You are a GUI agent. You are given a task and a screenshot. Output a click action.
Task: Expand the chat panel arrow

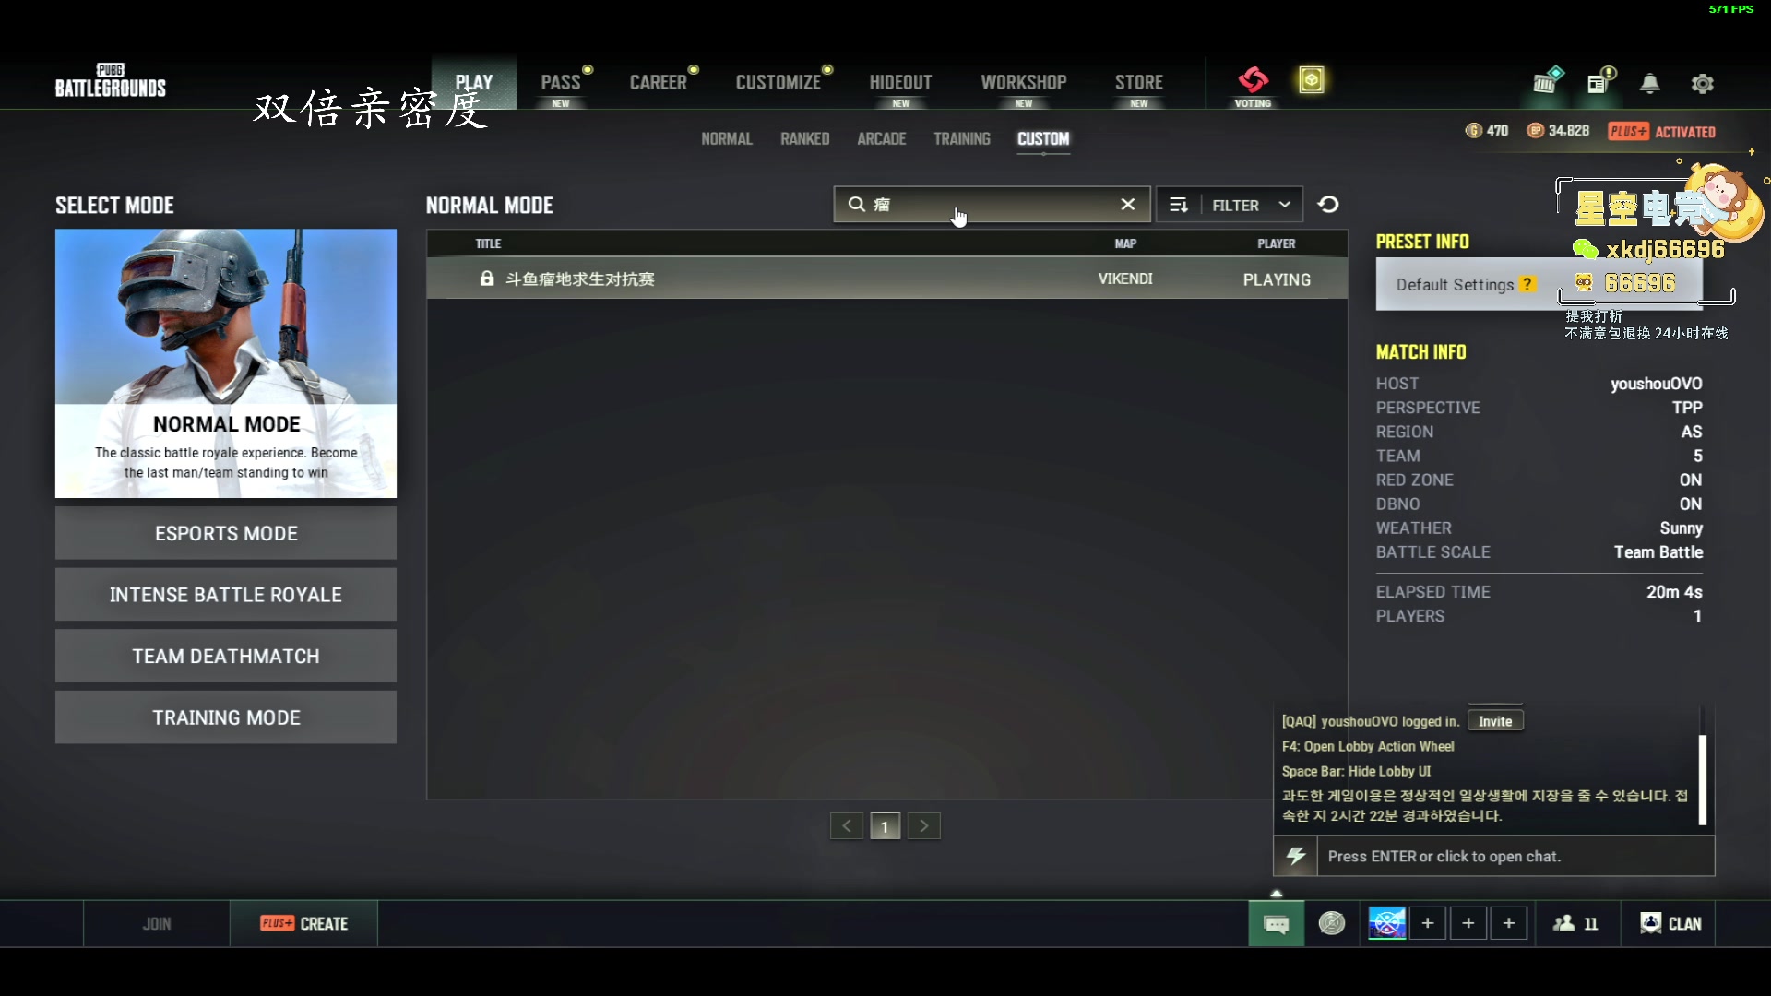click(x=1277, y=893)
